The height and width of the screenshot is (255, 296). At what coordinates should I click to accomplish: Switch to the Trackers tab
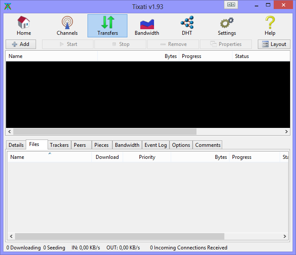click(59, 145)
